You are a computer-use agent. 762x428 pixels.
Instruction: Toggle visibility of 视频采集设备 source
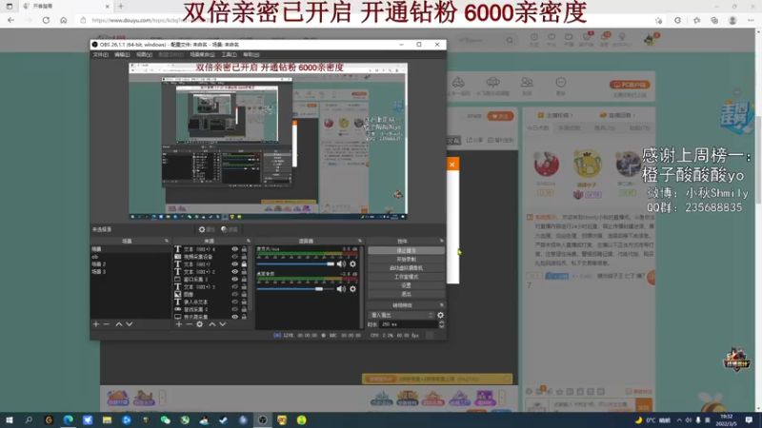pos(234,257)
